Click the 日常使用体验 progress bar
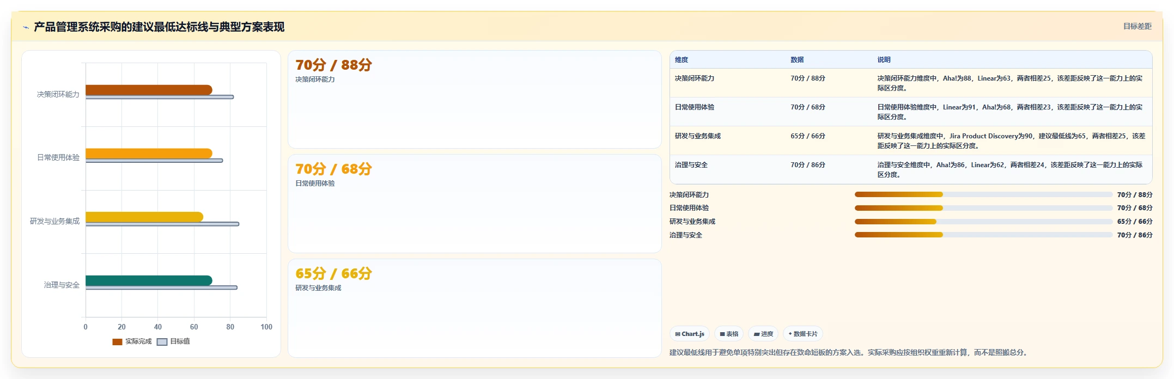Image resolution: width=1174 pixels, height=379 pixels. pyautogui.click(x=983, y=208)
